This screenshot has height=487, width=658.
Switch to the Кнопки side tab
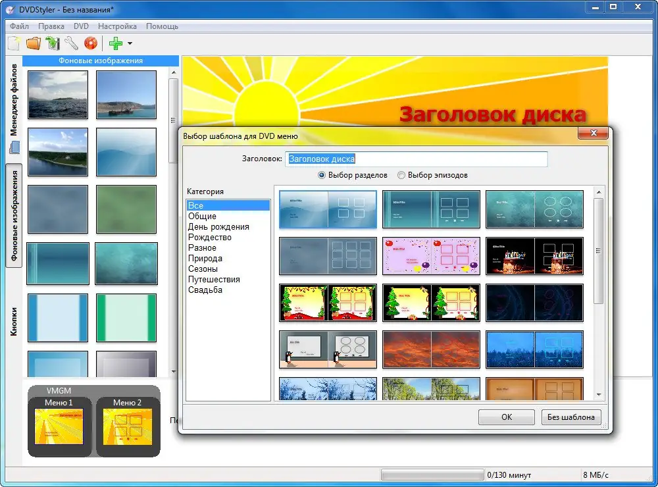click(x=14, y=322)
